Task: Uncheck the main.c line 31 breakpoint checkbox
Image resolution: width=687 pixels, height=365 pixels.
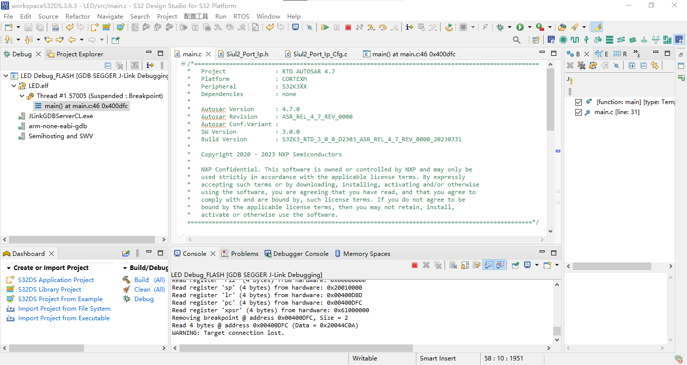Action: pyautogui.click(x=578, y=112)
